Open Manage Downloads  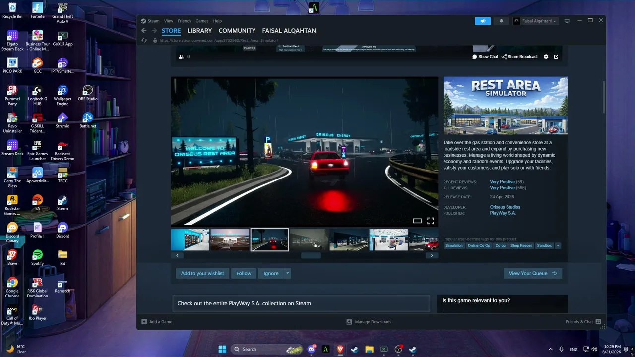pos(369,322)
